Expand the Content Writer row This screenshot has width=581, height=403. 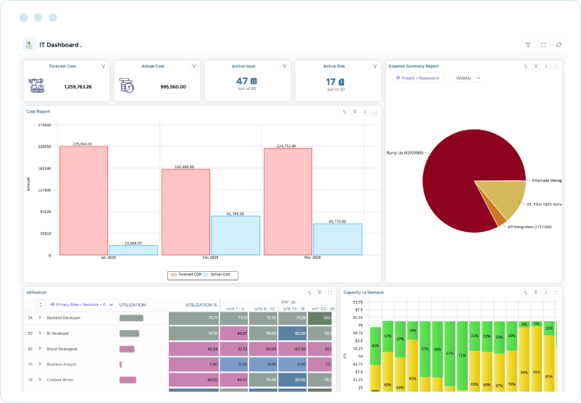40,380
